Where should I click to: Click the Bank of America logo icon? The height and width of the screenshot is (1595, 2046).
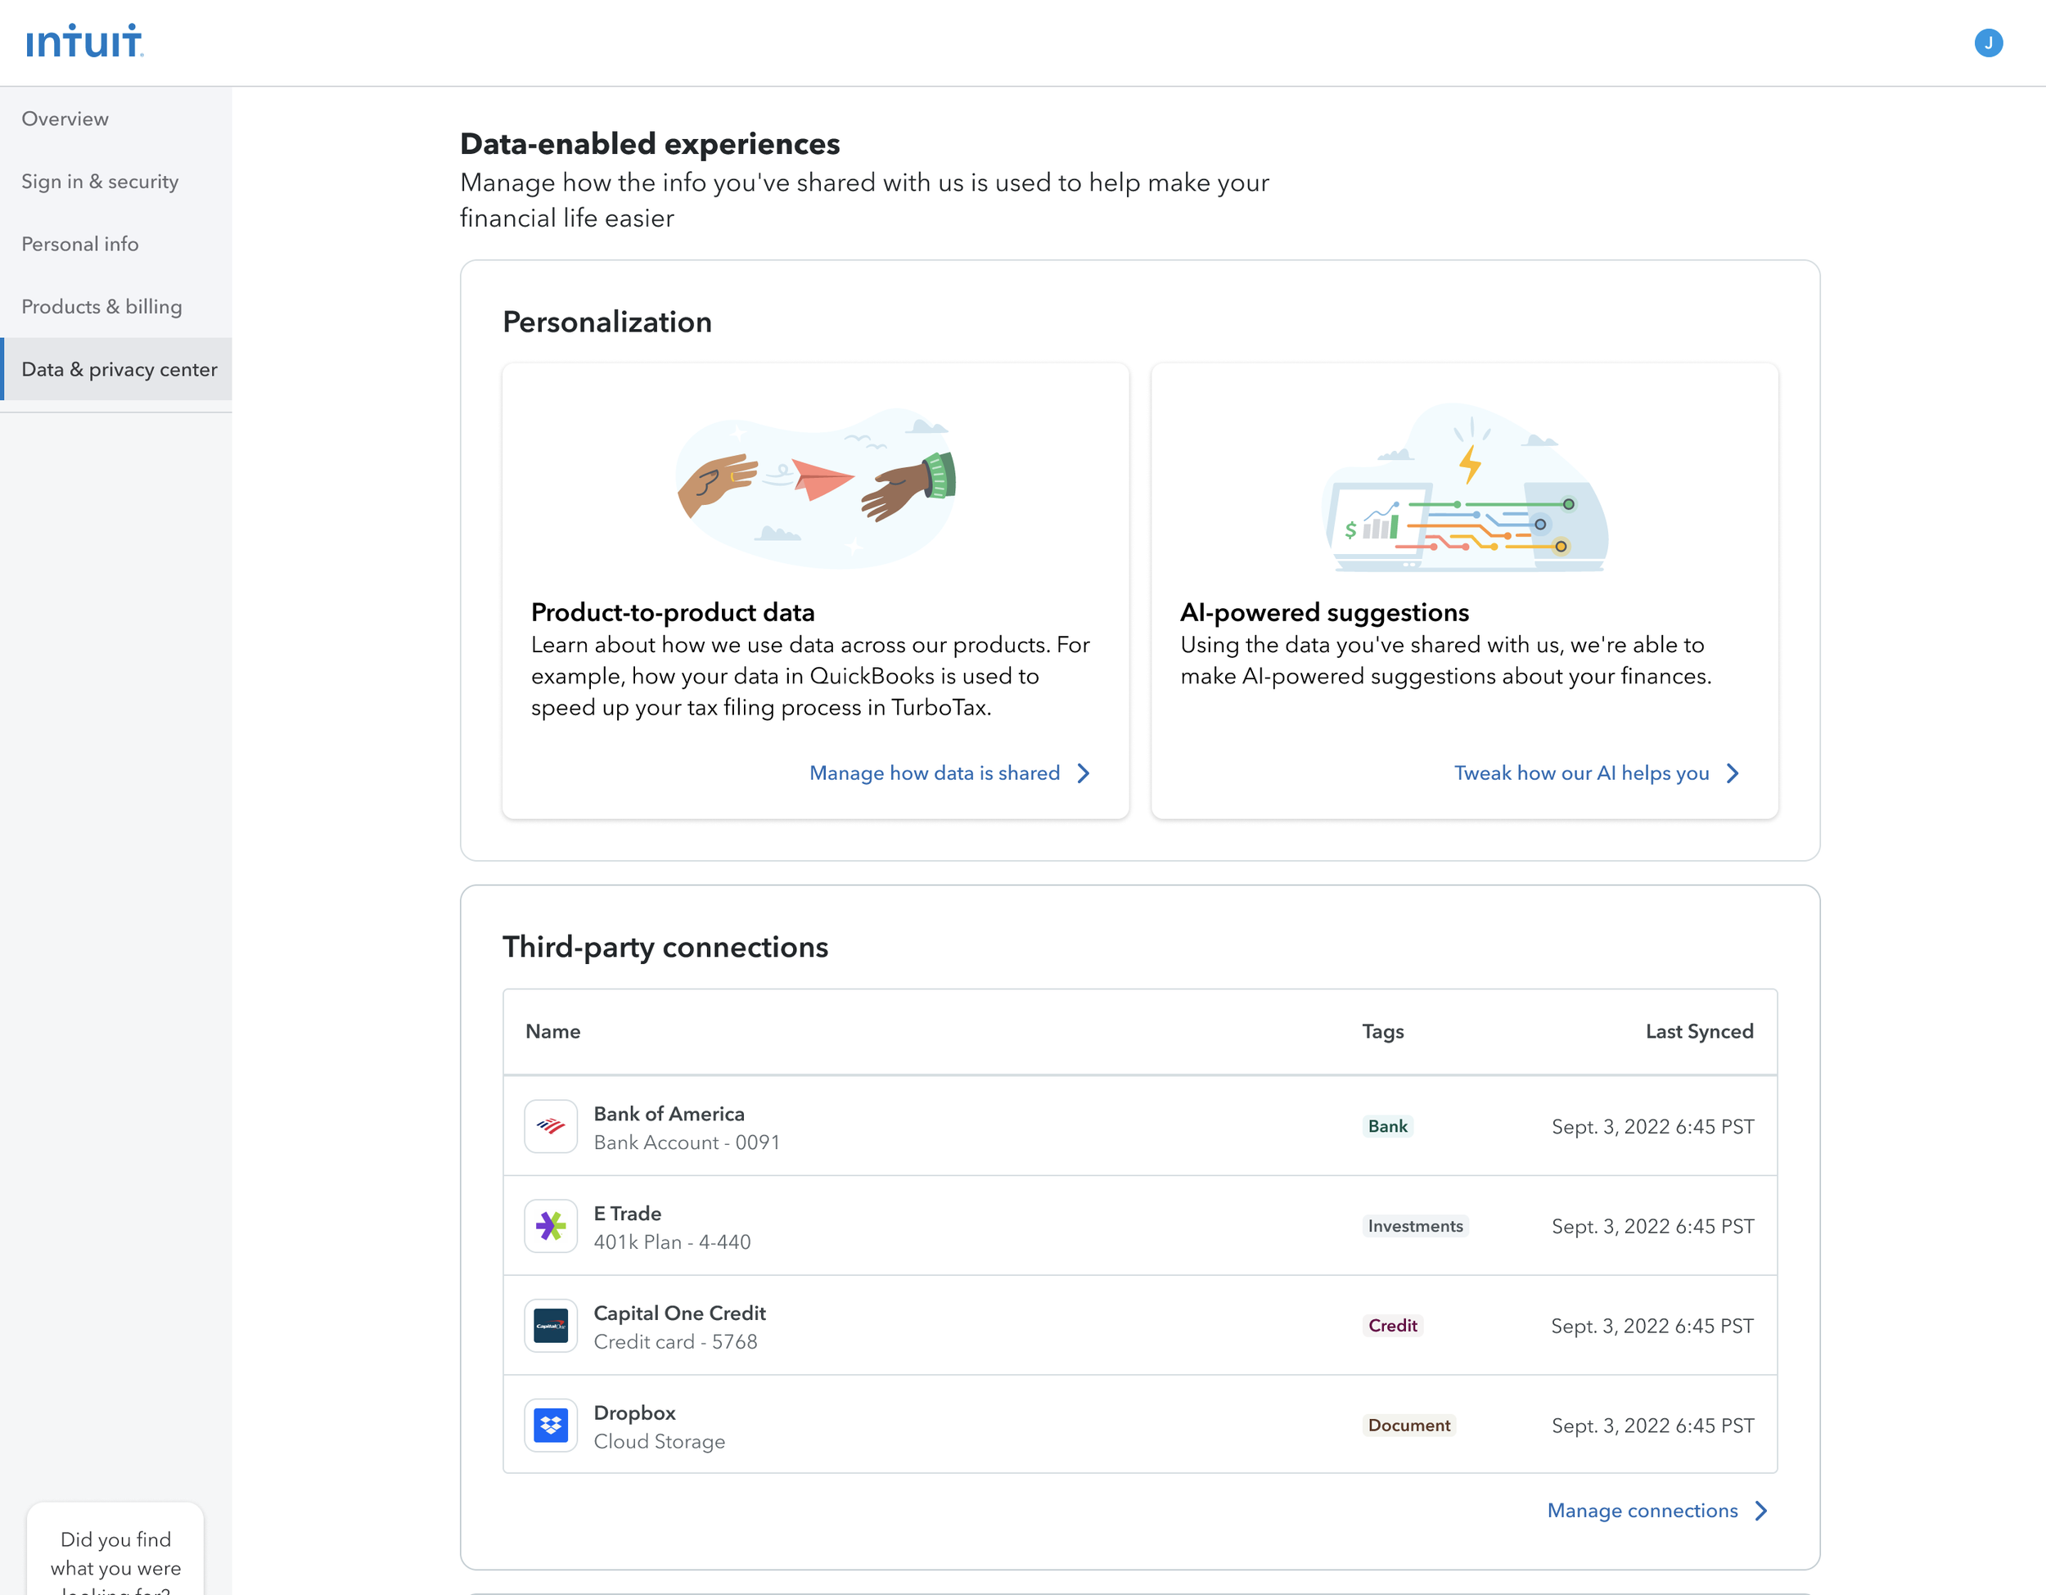[551, 1126]
